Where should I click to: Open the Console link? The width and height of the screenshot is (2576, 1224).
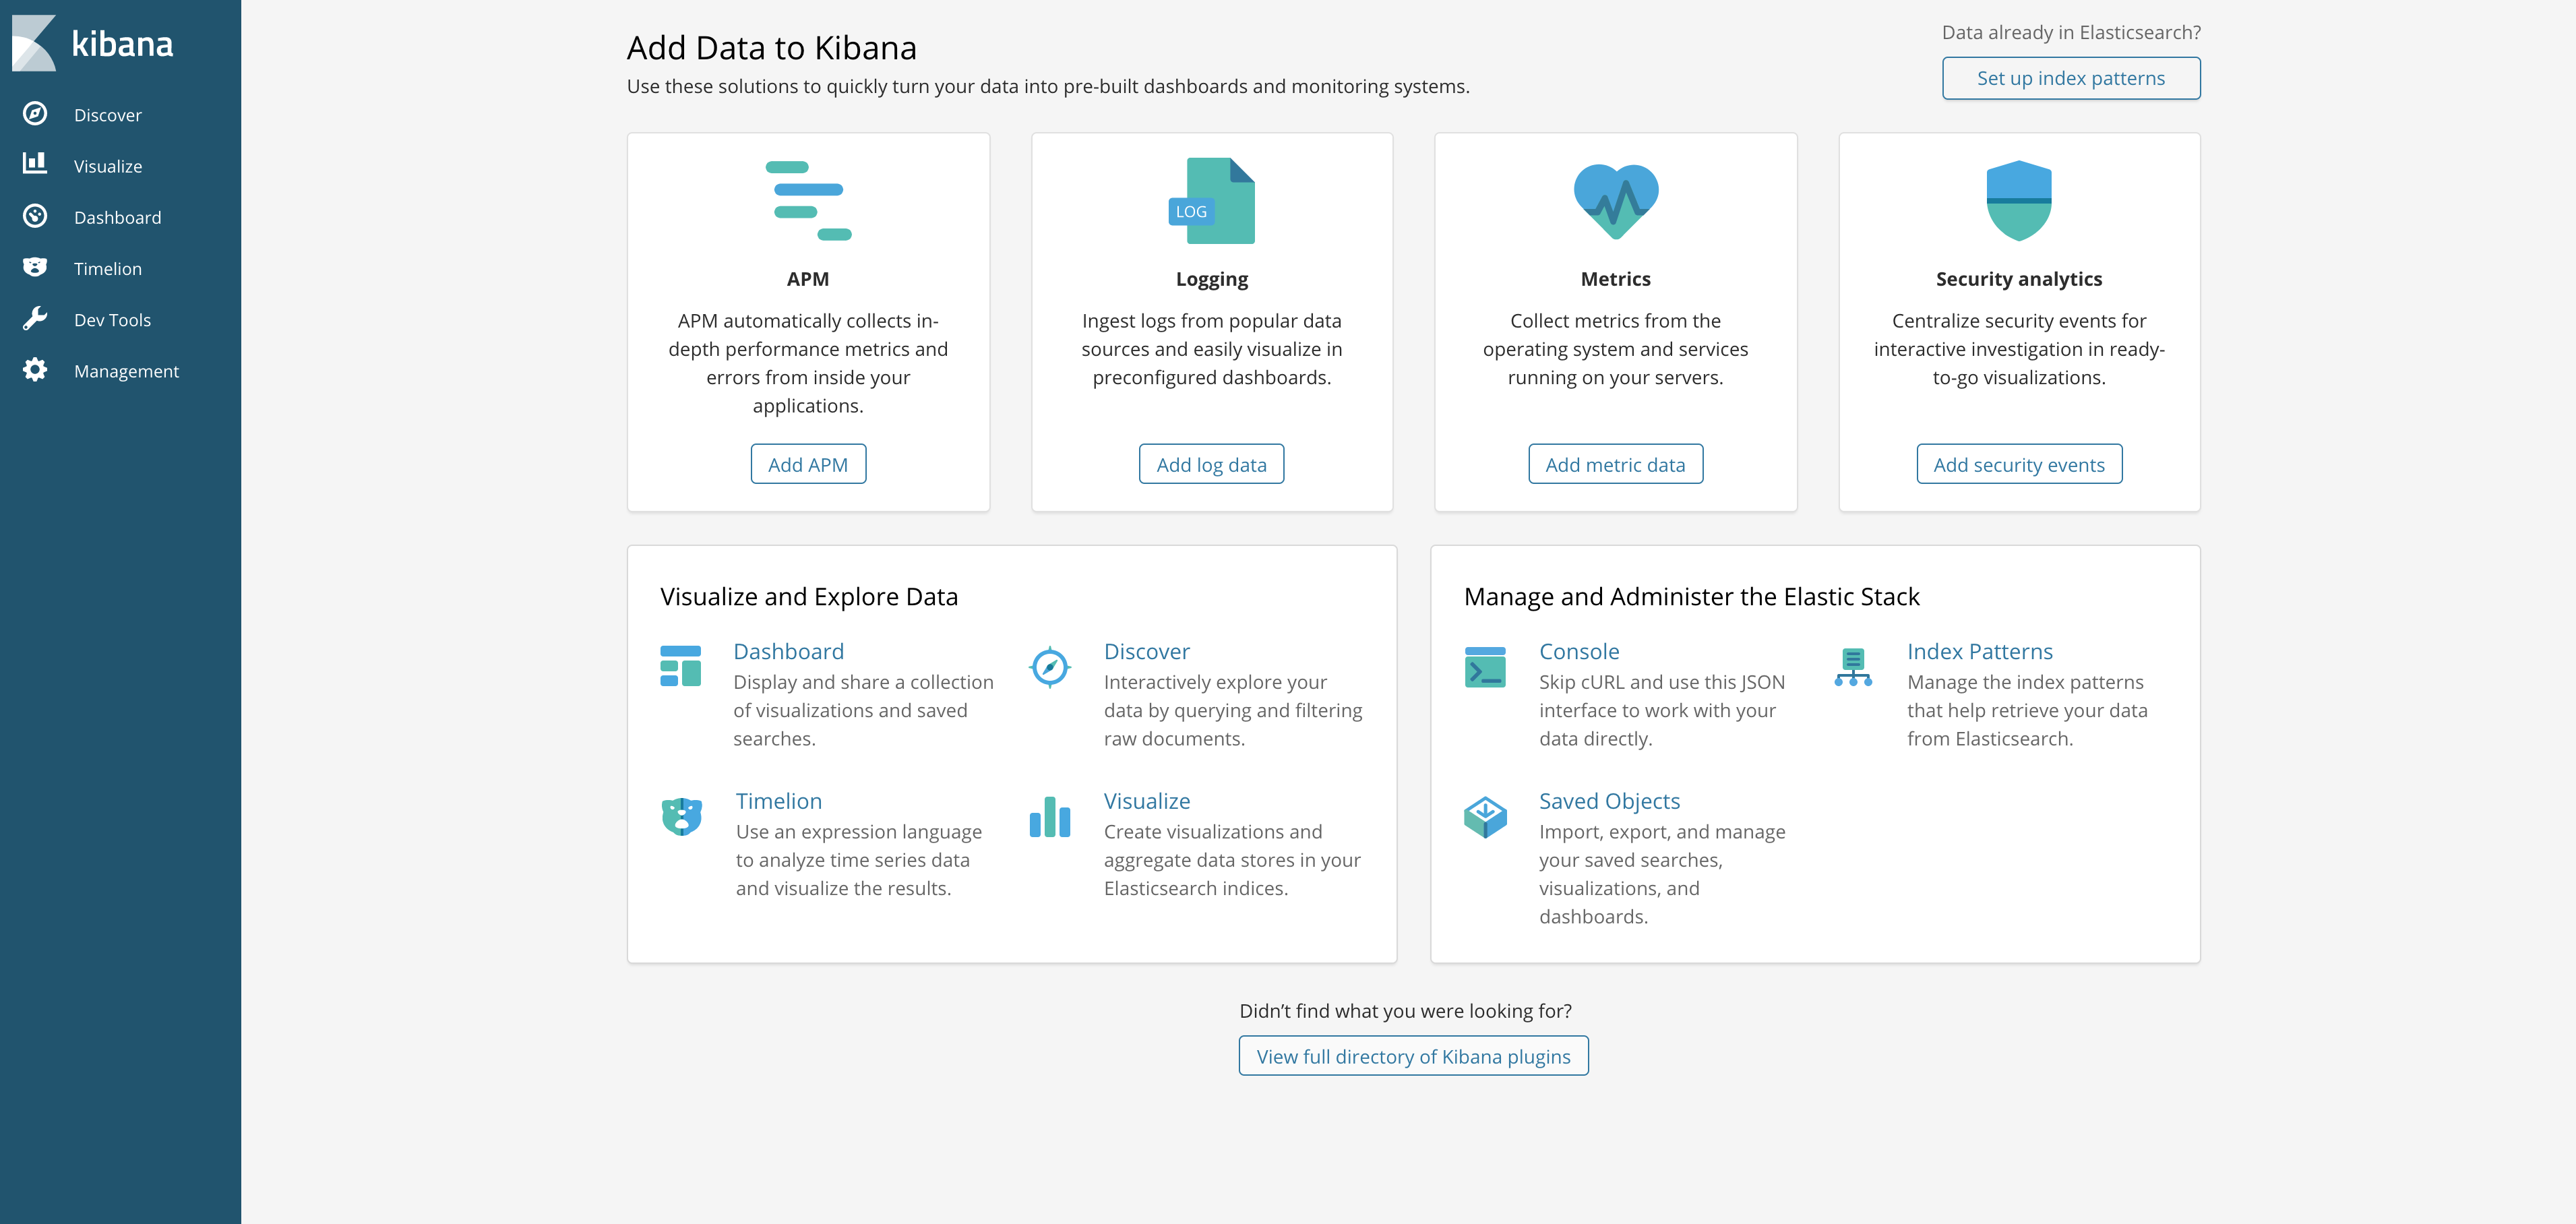pos(1578,651)
